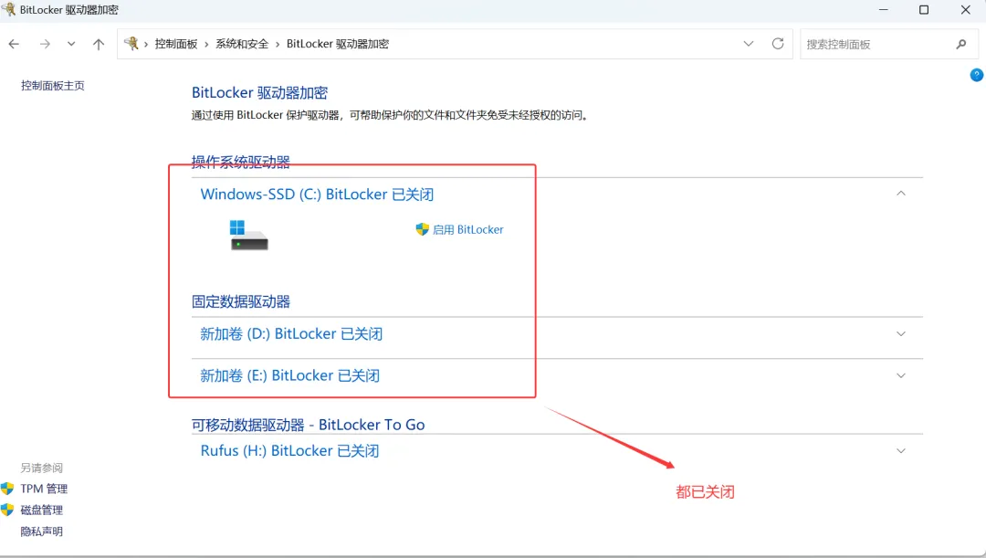Expand the Rufus (H:) drive section

point(901,451)
